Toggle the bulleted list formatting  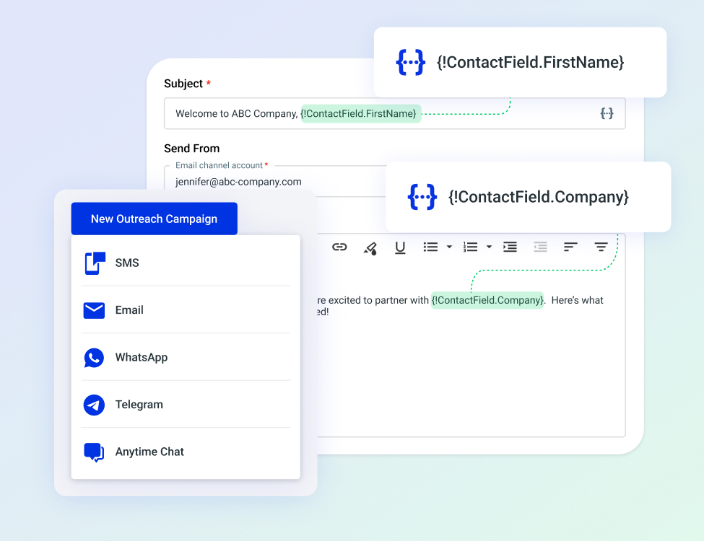(x=430, y=247)
